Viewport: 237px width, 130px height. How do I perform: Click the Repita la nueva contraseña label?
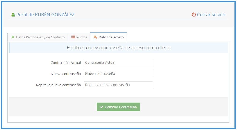pos(58,85)
